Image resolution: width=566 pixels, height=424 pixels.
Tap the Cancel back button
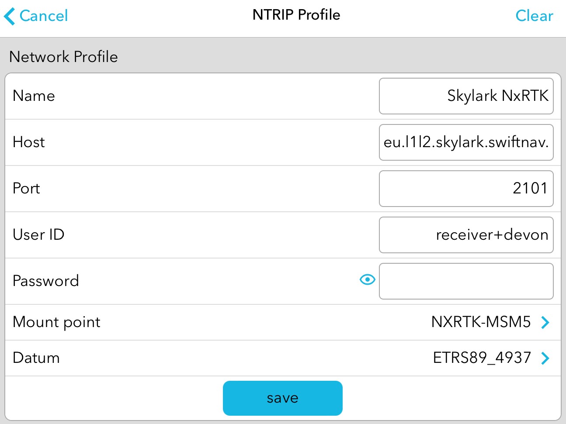pyautogui.click(x=36, y=16)
